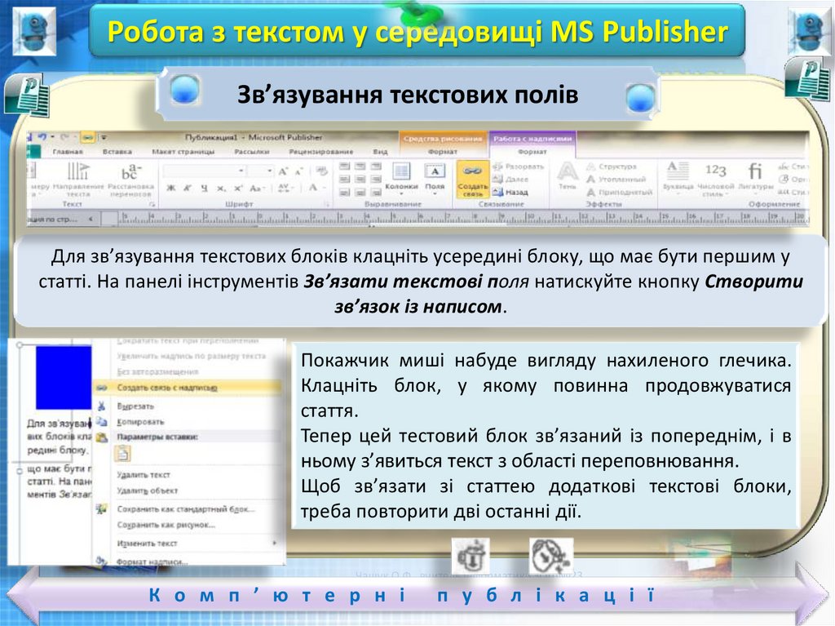This screenshot has width=835, height=626.
Task: Choose Создать связь с надписью menu item
Action: (x=166, y=388)
